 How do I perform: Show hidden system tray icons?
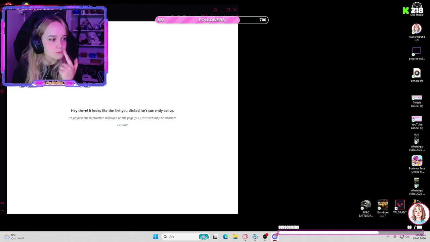[387, 237]
